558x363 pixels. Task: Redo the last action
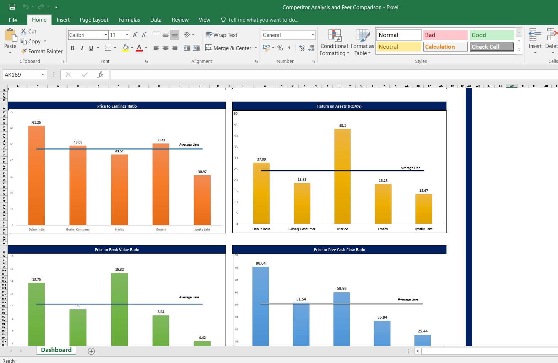41,7
